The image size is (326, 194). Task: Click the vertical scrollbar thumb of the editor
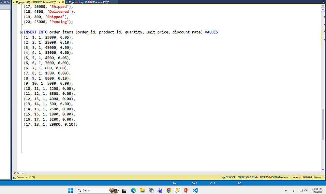click(x=323, y=124)
